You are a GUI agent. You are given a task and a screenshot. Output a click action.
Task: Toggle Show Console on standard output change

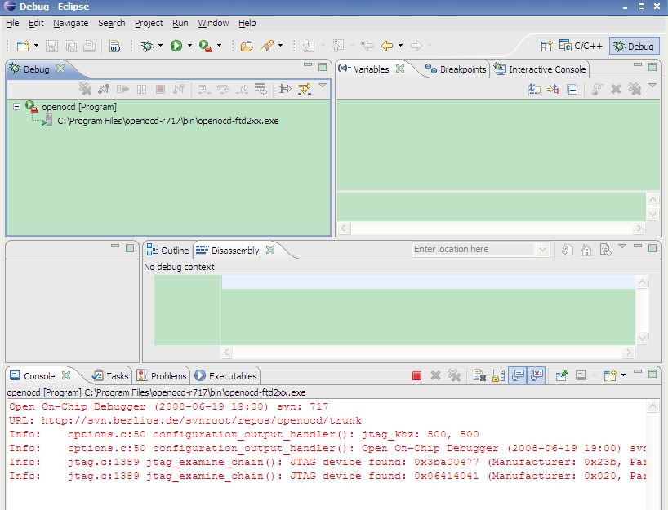pos(518,375)
